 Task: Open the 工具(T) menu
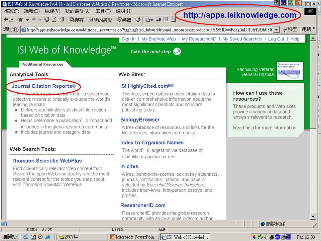click(x=103, y=11)
